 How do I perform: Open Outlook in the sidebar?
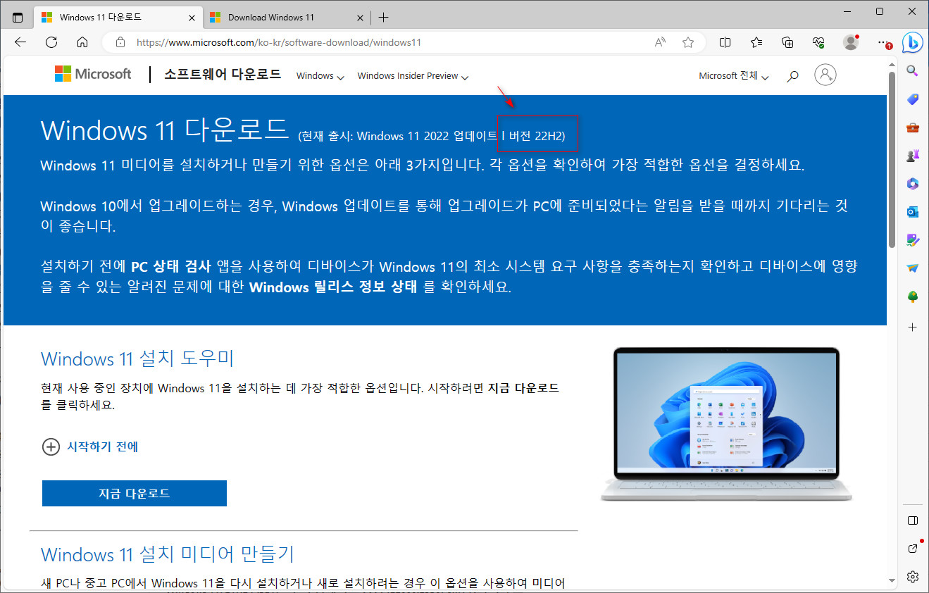(x=913, y=212)
